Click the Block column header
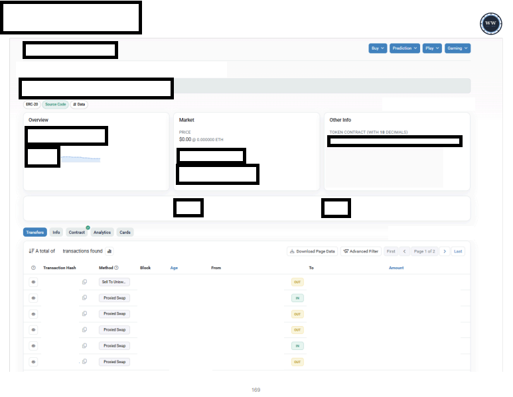 (x=145, y=268)
